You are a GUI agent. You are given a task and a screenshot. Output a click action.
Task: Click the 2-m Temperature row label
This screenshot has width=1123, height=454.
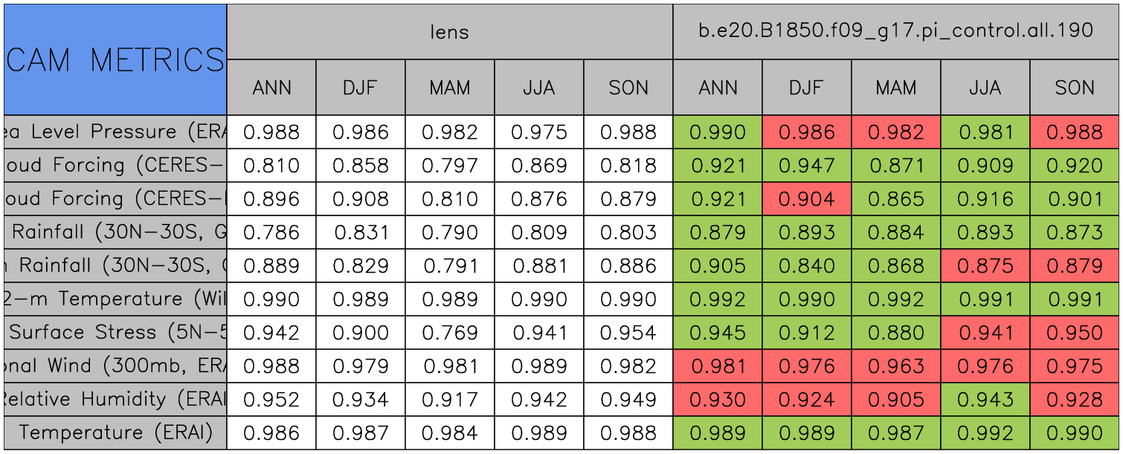click(115, 299)
